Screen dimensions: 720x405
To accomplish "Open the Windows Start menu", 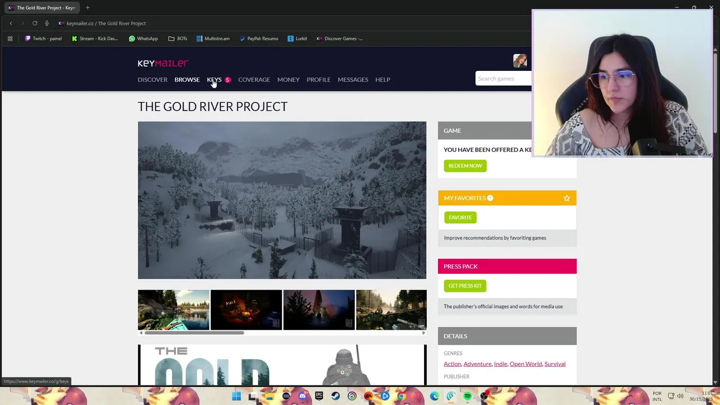I will (236, 397).
